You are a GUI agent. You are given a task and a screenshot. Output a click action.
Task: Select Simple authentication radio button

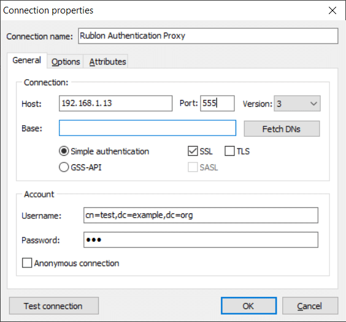click(x=64, y=151)
